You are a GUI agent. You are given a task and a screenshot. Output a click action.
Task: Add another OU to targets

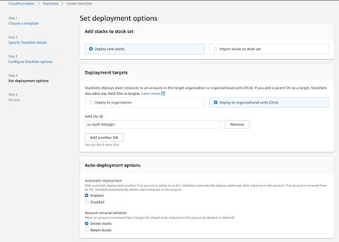104,137
